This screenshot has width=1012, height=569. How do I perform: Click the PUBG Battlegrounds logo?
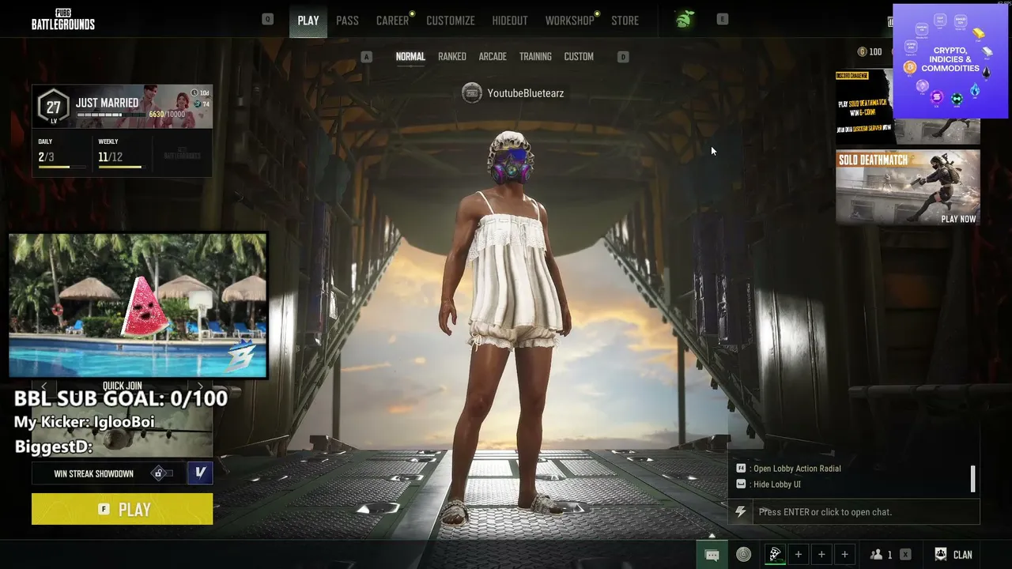click(63, 21)
